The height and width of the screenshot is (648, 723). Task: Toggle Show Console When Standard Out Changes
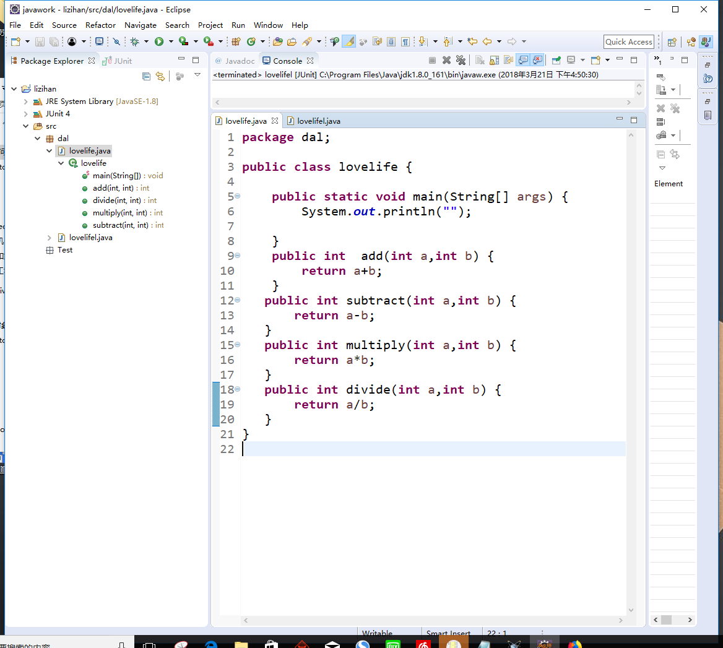(x=523, y=60)
